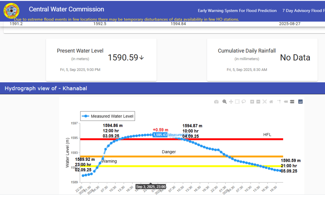Activate Box Select tool

(237, 102)
